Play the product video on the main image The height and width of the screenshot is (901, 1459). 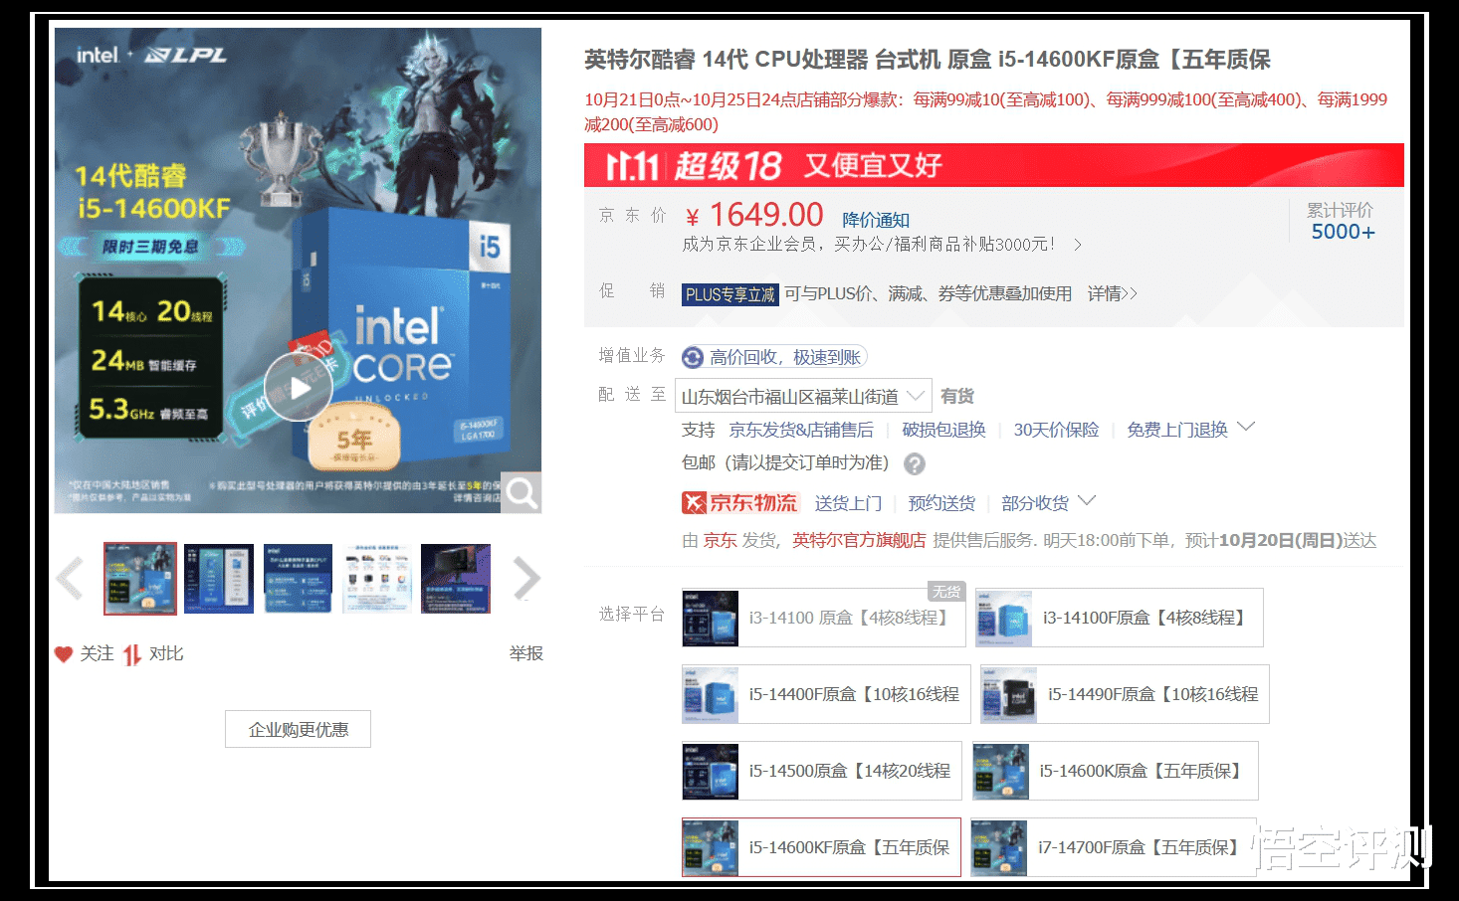297,388
